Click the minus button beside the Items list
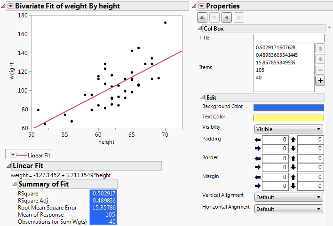 [x=320, y=70]
